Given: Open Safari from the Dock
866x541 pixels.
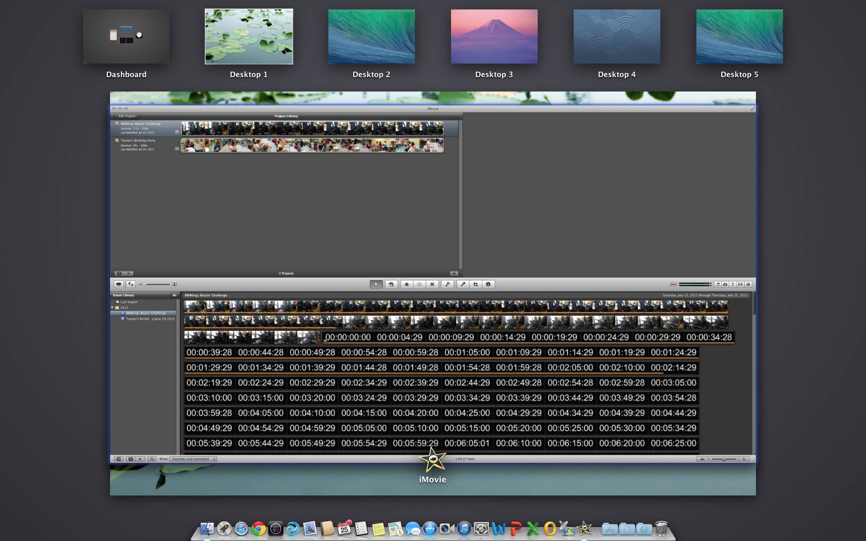Looking at the screenshot, I should (x=241, y=528).
